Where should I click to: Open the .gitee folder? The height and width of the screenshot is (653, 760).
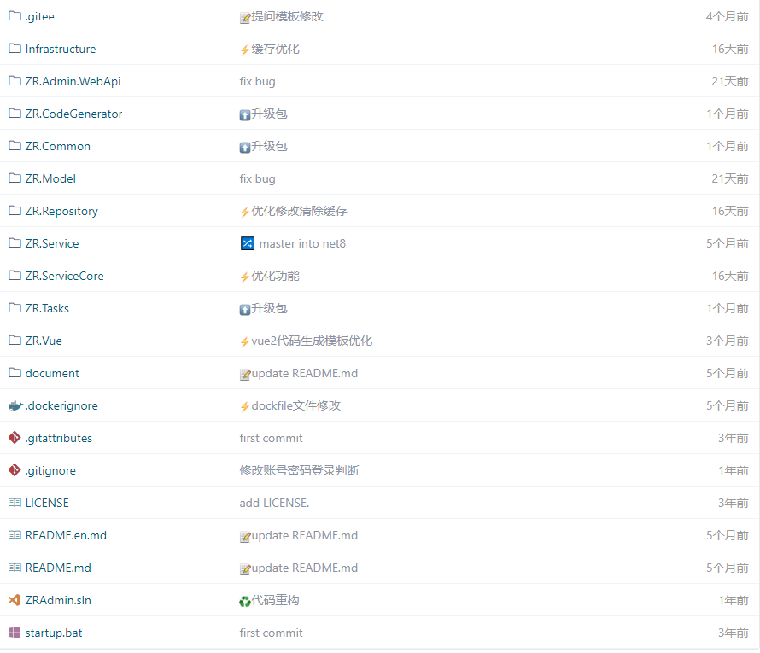tap(40, 16)
